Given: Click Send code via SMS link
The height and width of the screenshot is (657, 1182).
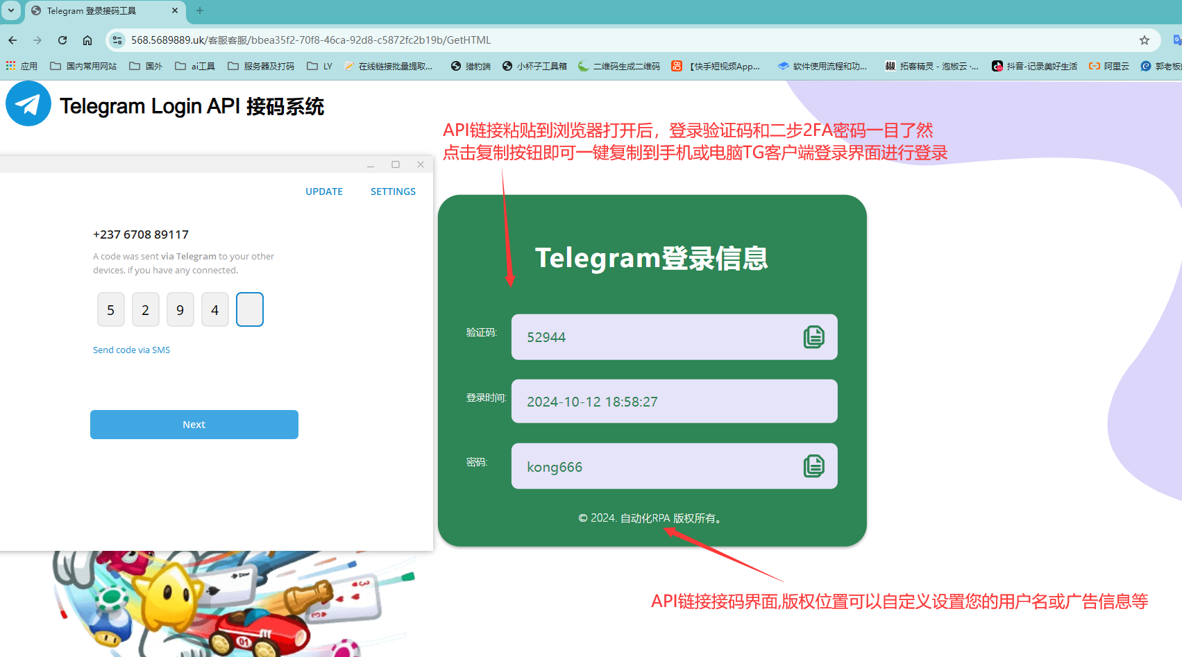Looking at the screenshot, I should coord(131,350).
